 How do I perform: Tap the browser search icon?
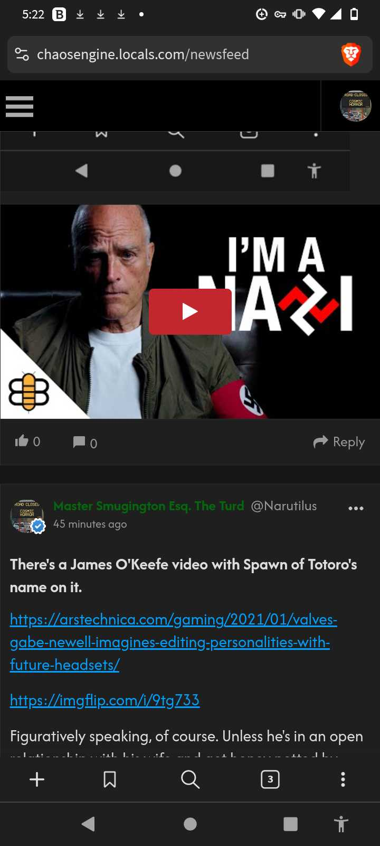(190, 779)
